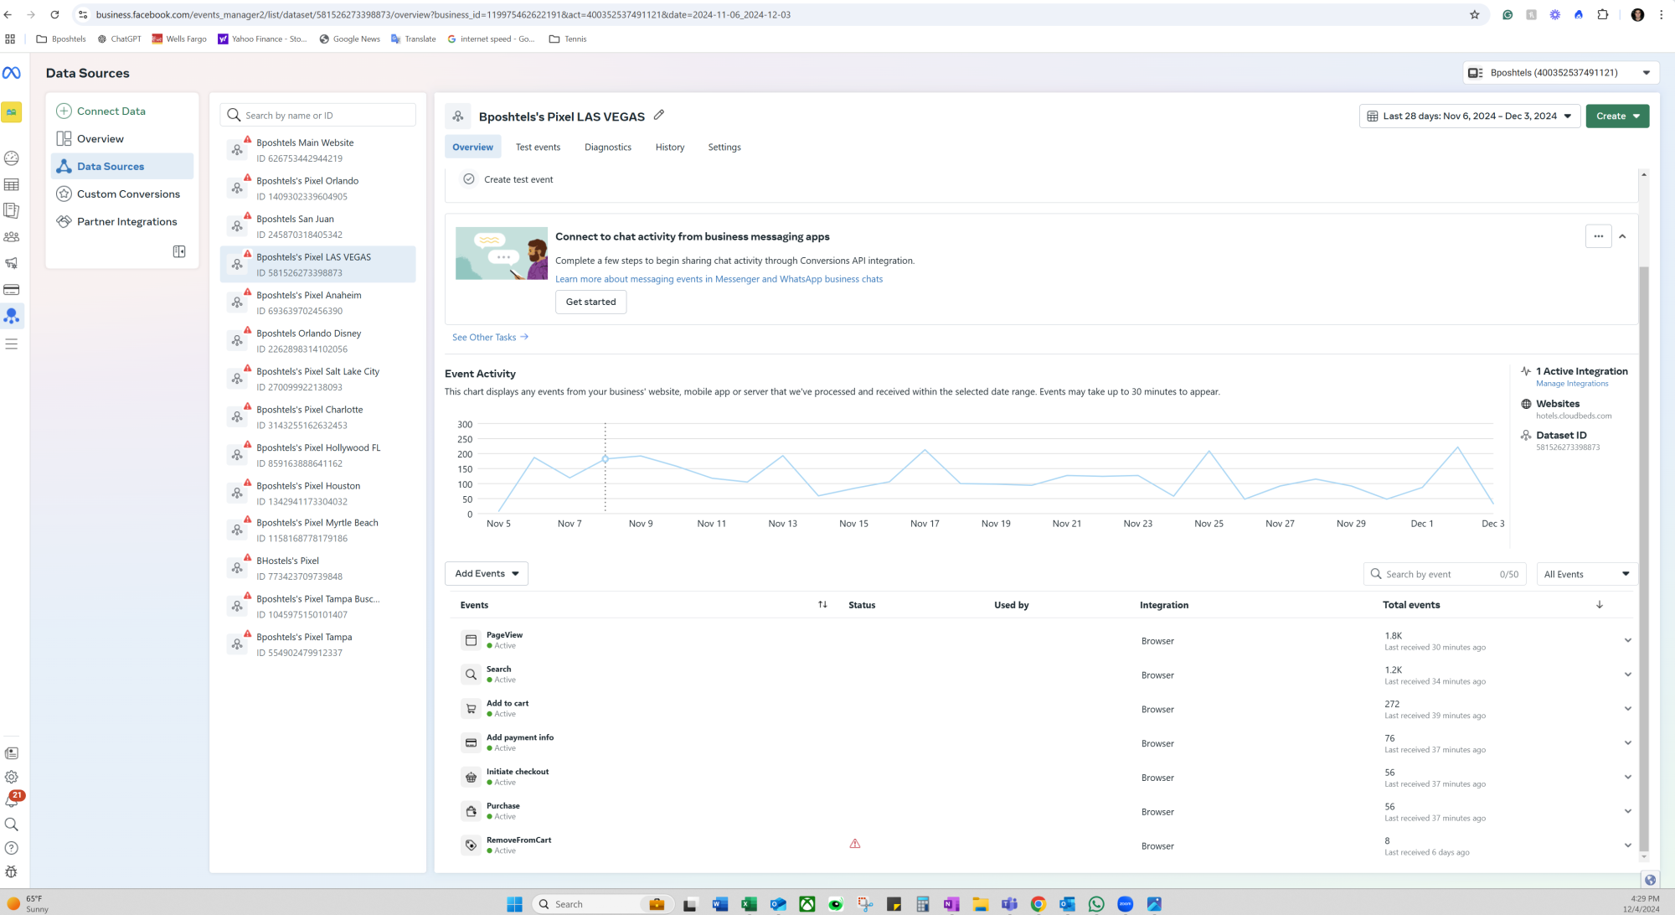Click the Create test event check circle
This screenshot has height=915, width=1675.
(469, 179)
